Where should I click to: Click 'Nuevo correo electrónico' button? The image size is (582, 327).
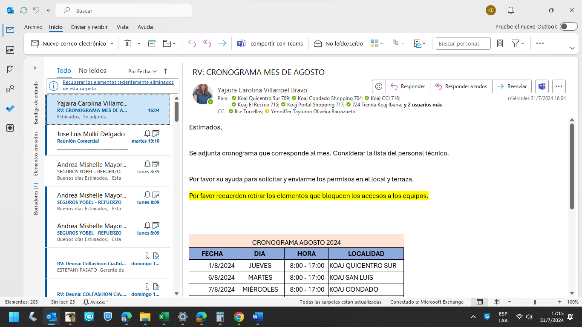tap(69, 43)
